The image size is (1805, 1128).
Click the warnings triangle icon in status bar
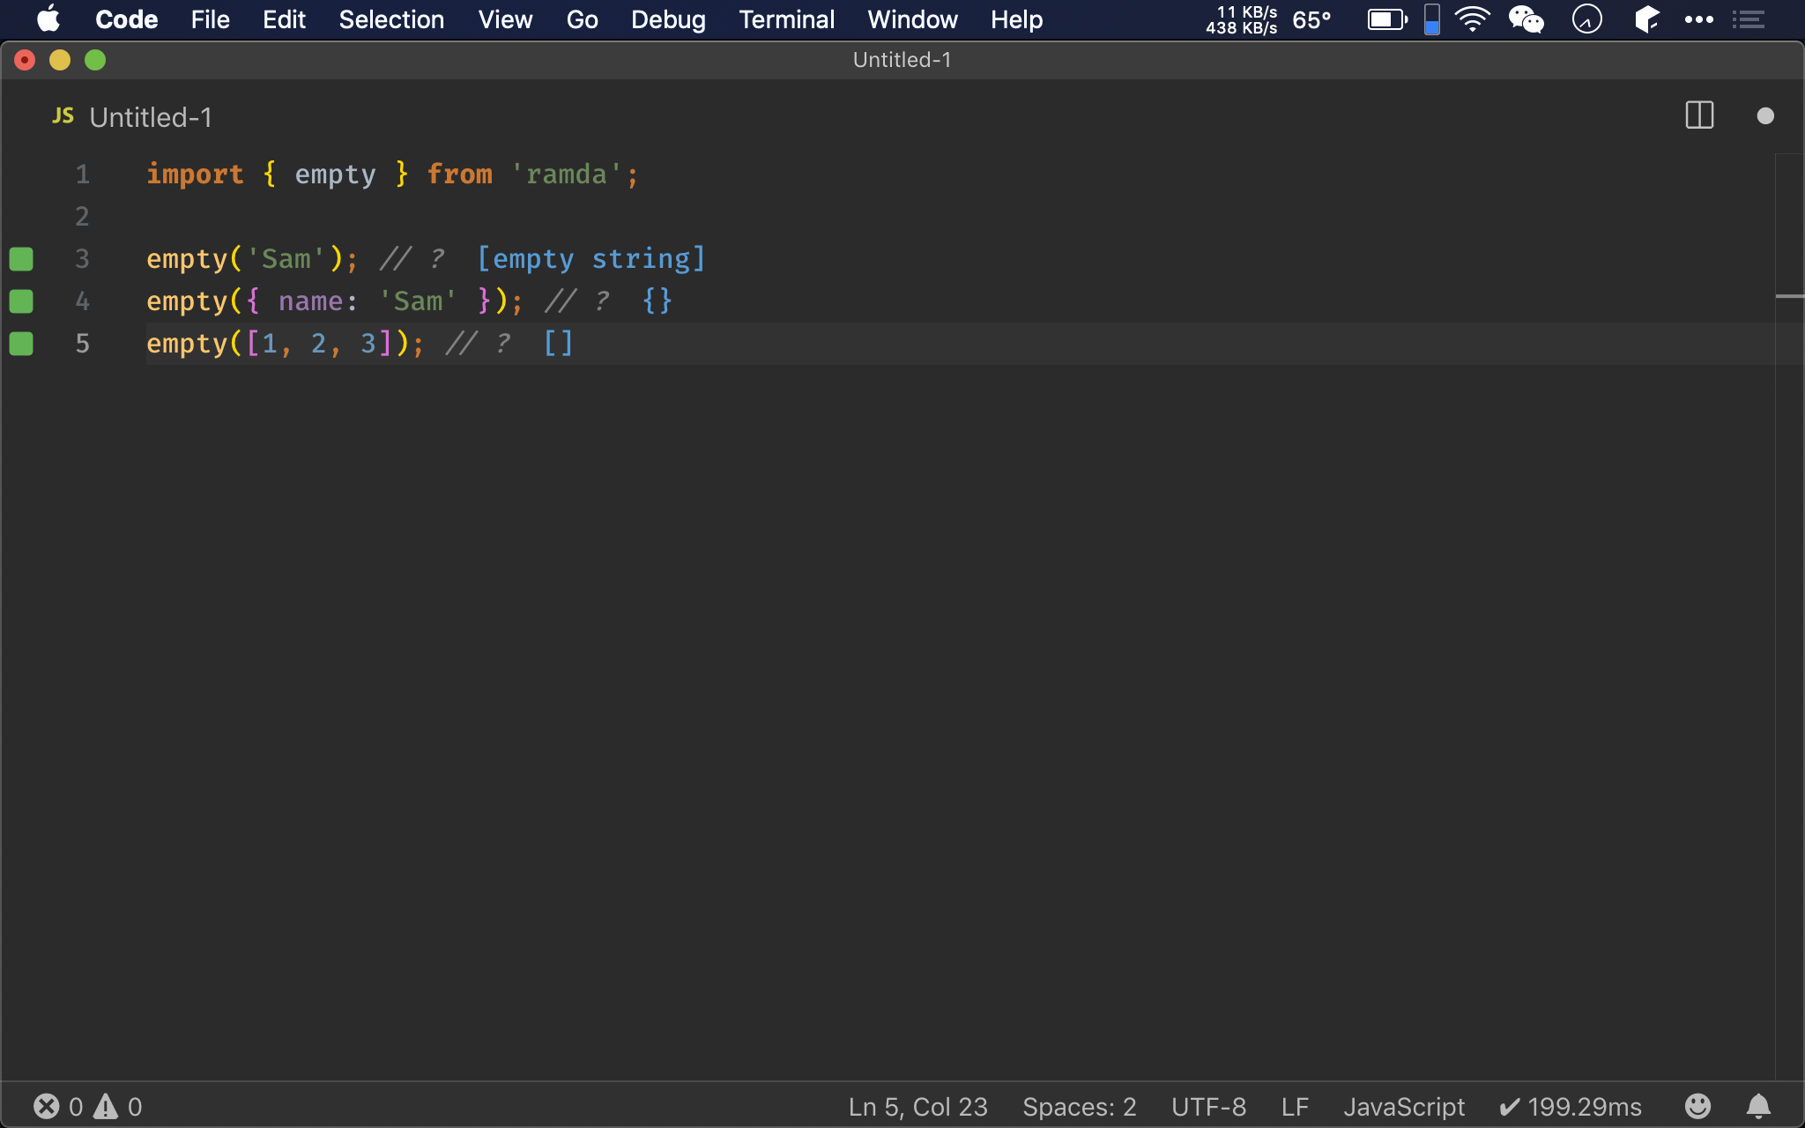point(106,1106)
